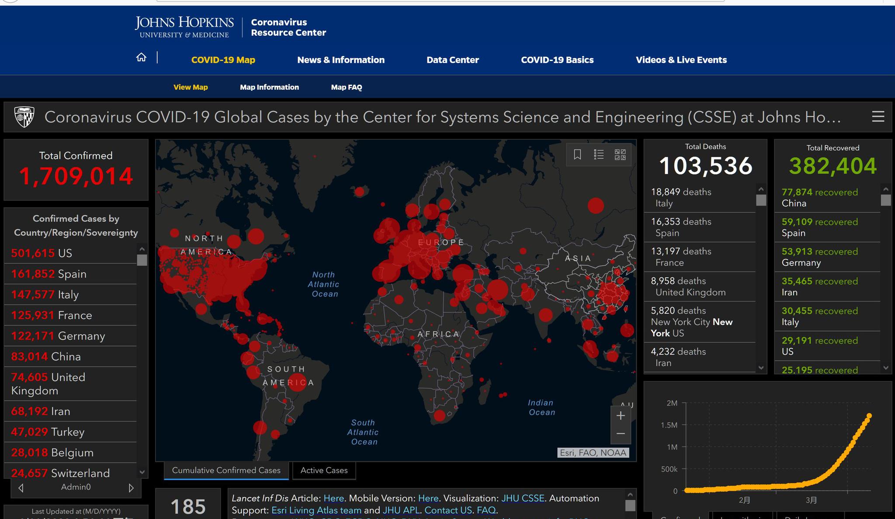The width and height of the screenshot is (895, 519).
Task: Open the basemap gallery grid icon
Action: 620,155
